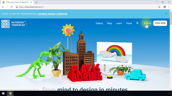The image size is (172, 96).
Task: Click the rainbow design image
Action: (x=114, y=53)
